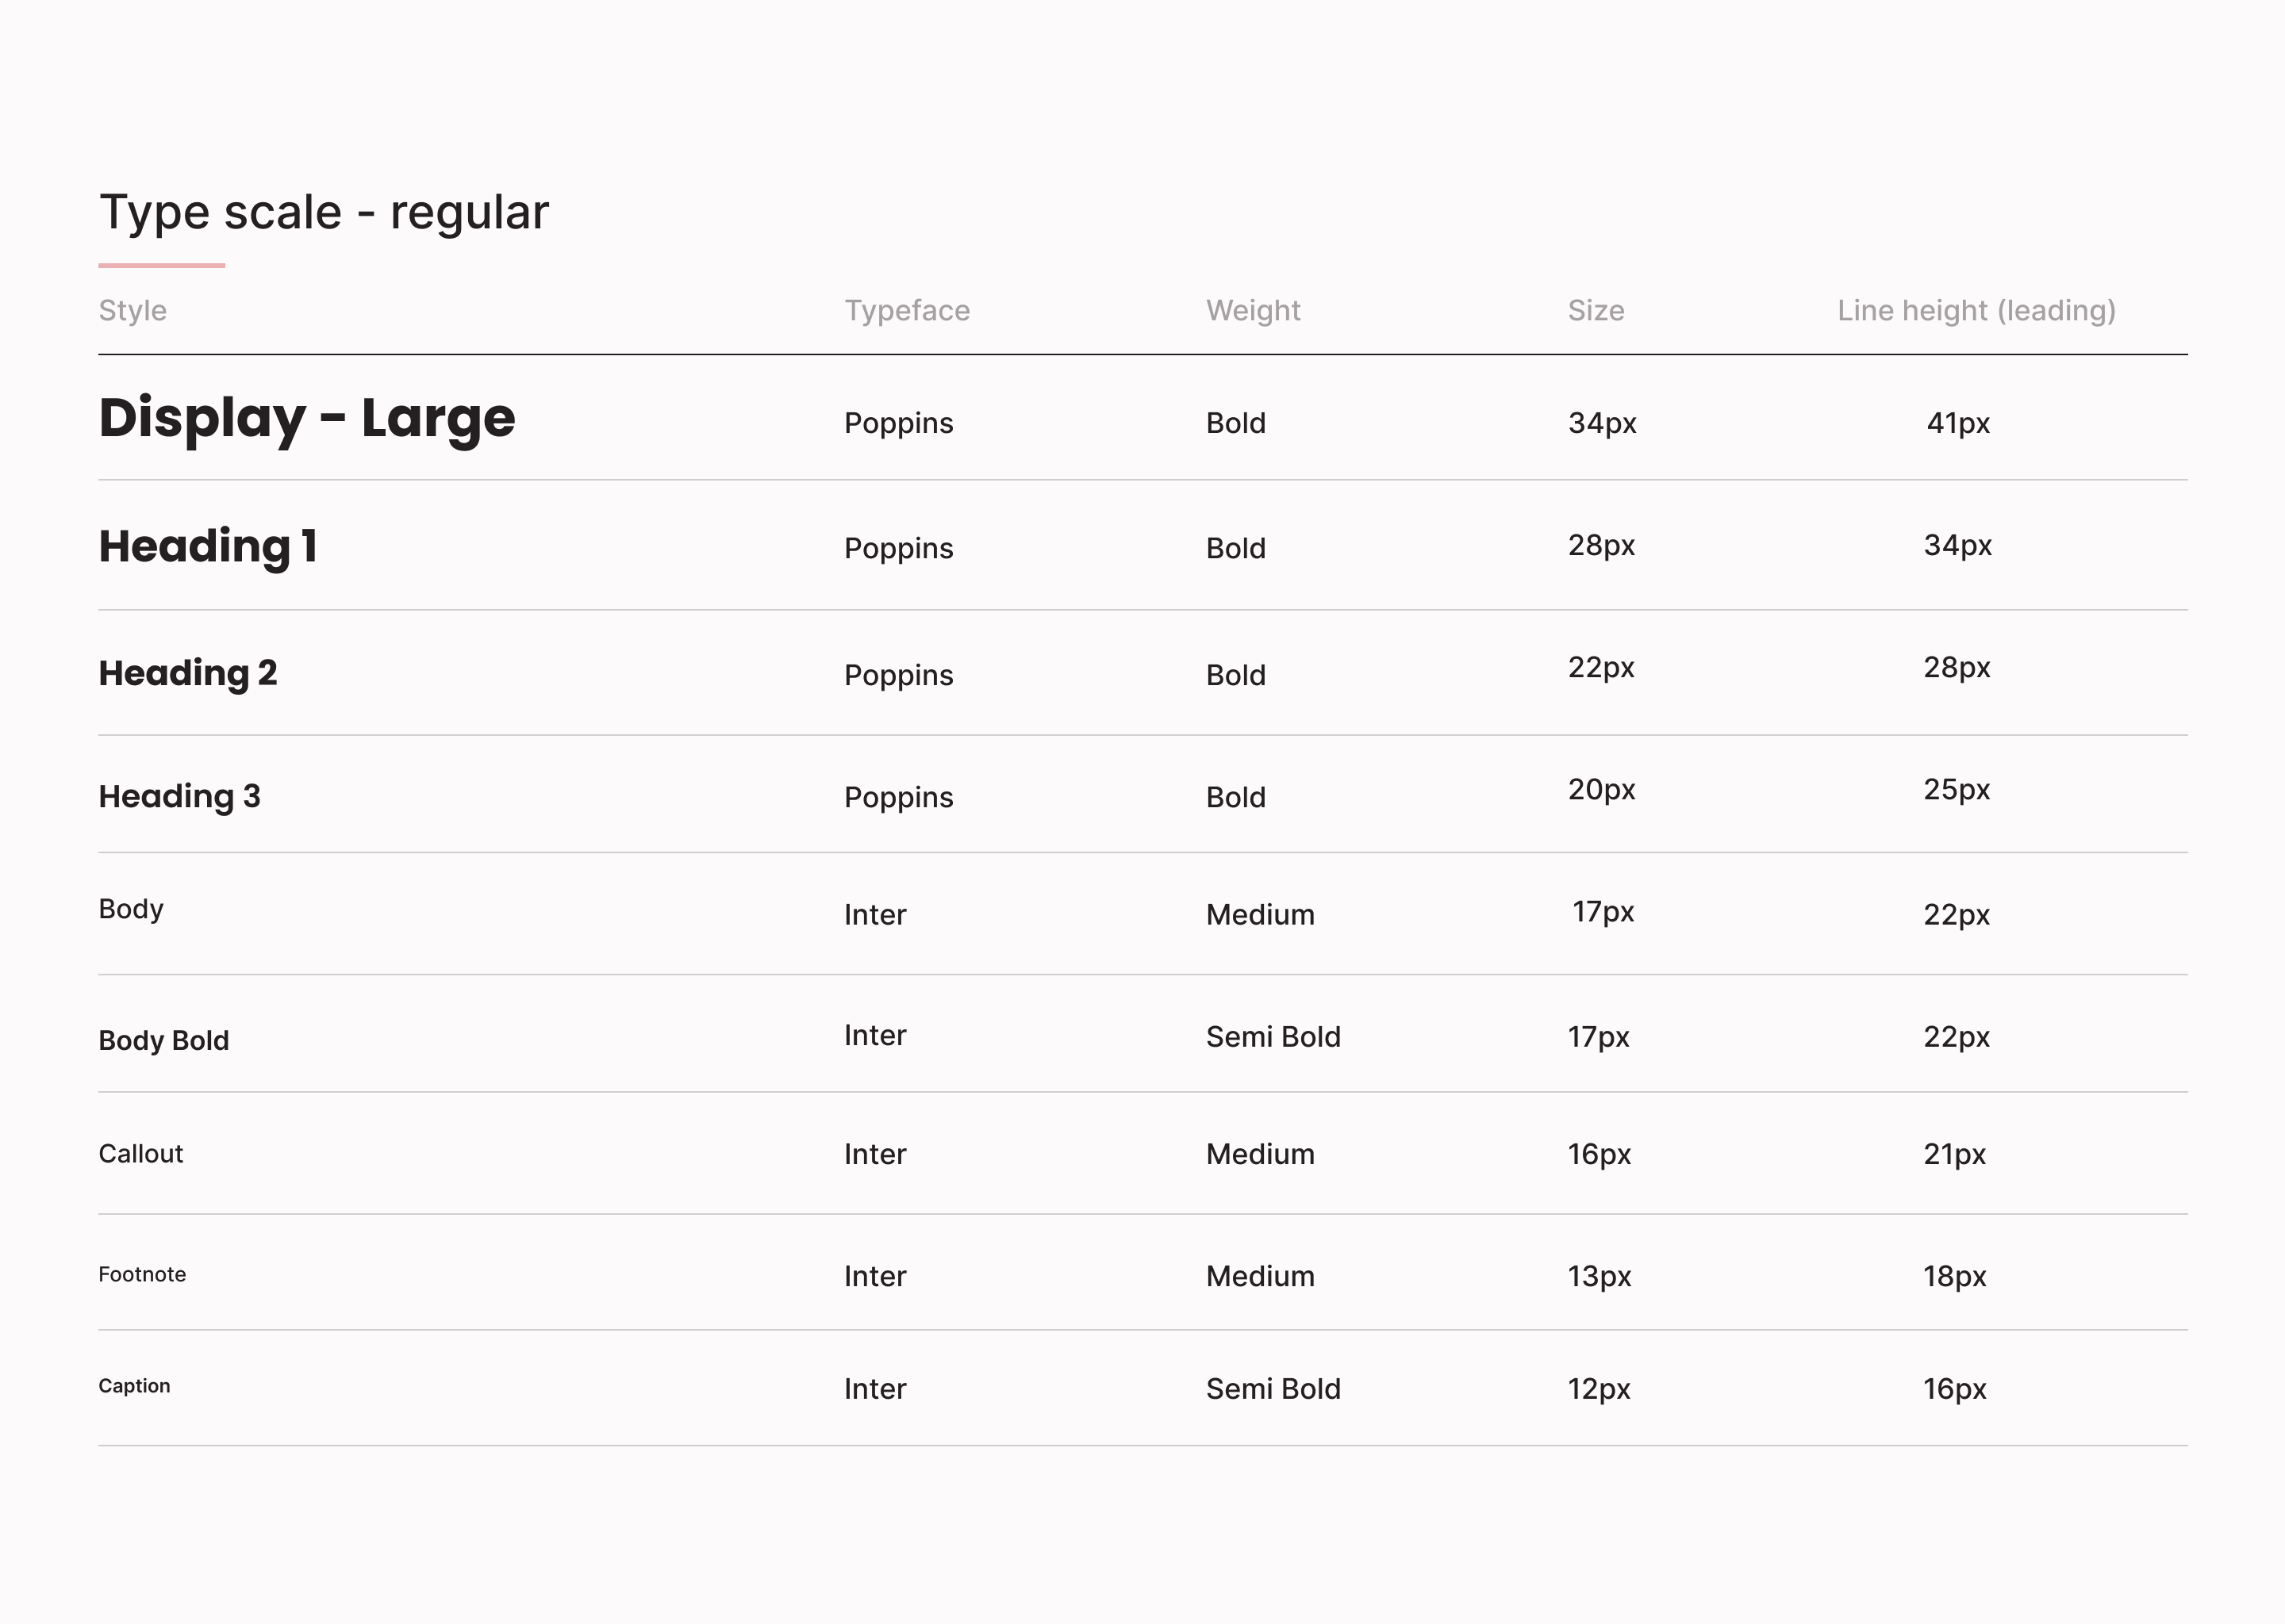Viewport: 2285px width, 1624px height.
Task: Click the Weight column header
Action: (x=1253, y=310)
